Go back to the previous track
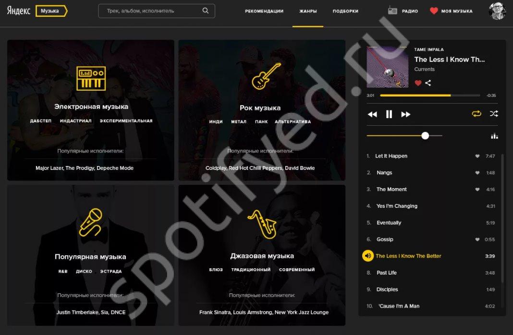The height and width of the screenshot is (335, 513). click(372, 114)
